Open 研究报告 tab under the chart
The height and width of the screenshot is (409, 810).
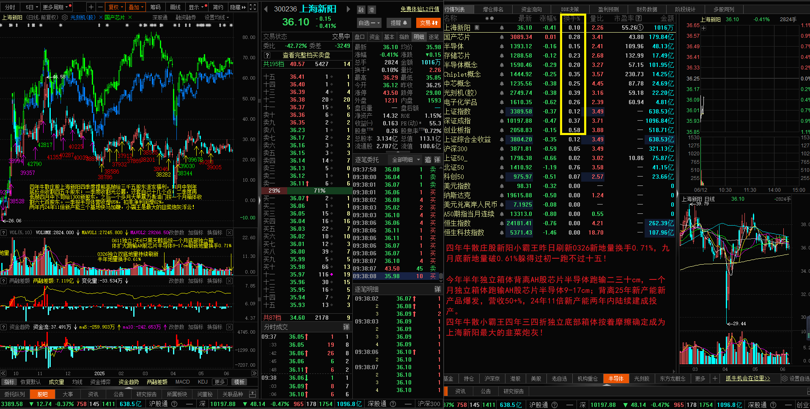pos(147,394)
